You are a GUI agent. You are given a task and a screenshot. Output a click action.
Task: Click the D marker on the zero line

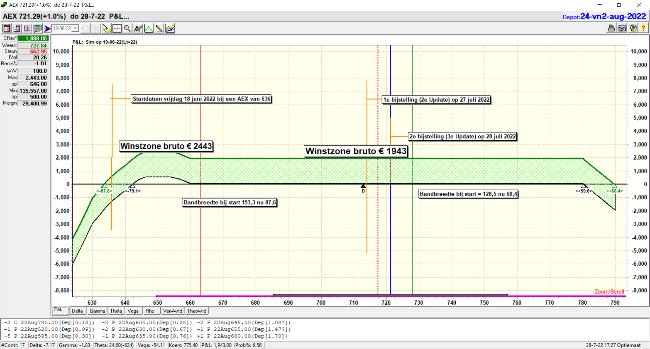coord(363,189)
